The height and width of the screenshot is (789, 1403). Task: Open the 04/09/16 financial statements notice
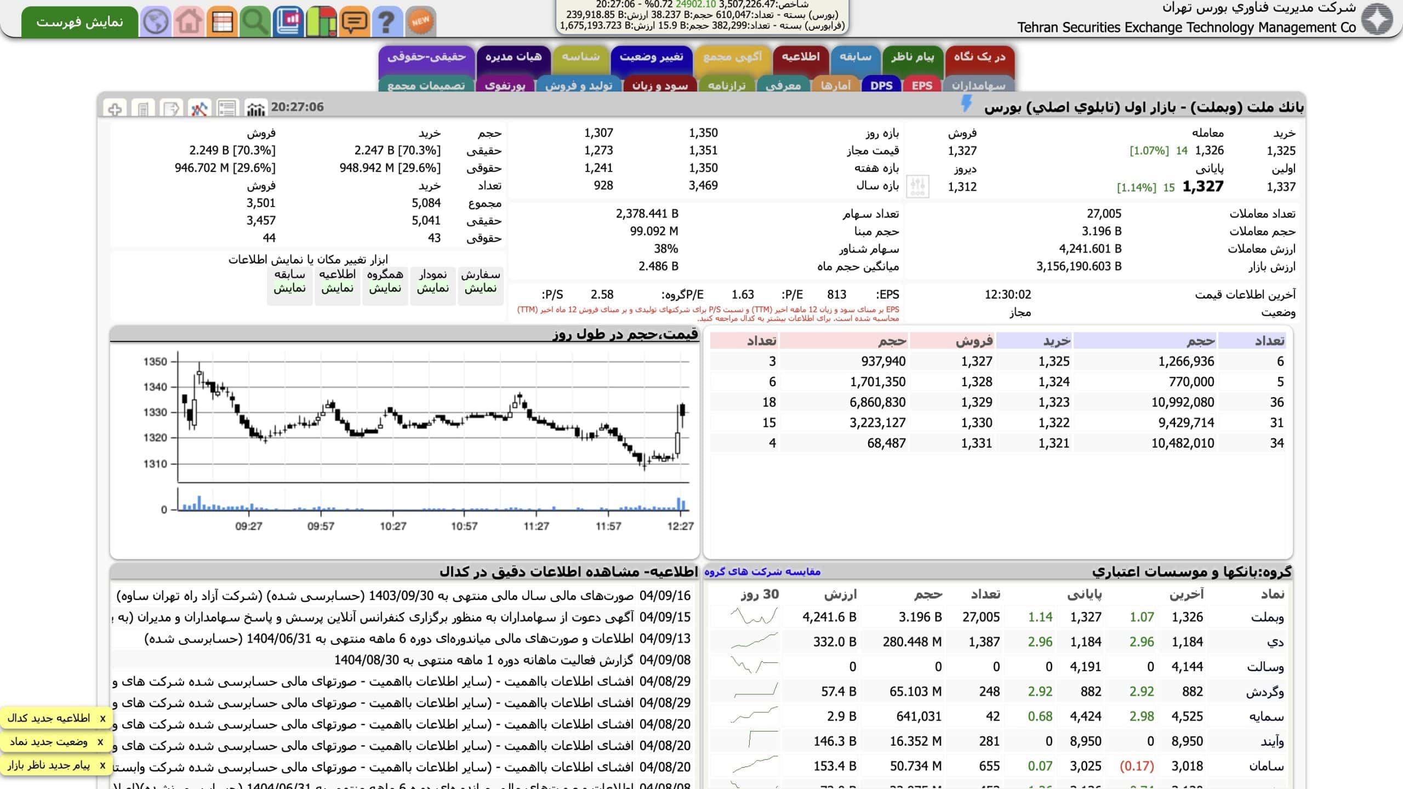403,596
